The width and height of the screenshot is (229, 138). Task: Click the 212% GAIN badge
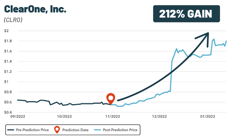click(x=186, y=14)
